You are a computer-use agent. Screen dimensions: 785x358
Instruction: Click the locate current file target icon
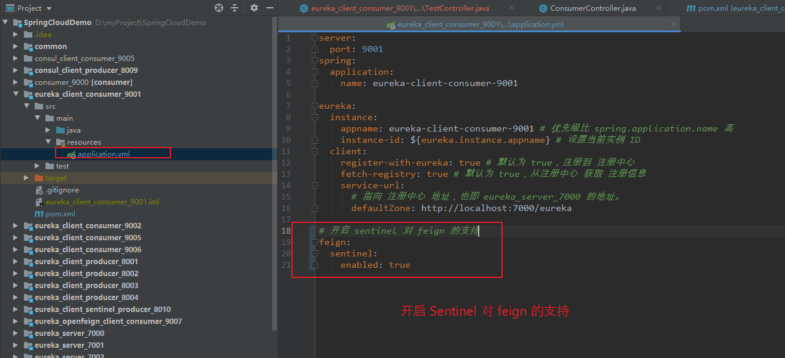coord(219,8)
